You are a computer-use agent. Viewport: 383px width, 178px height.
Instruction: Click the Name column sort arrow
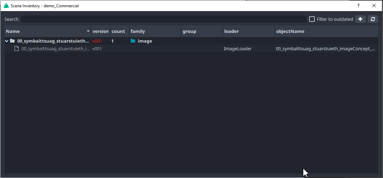pyautogui.click(x=88, y=32)
